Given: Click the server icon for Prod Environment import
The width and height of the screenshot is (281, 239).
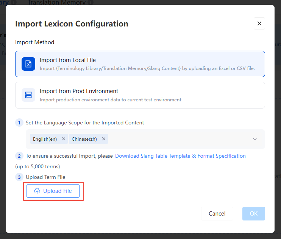Looking at the screenshot, I should (28, 95).
